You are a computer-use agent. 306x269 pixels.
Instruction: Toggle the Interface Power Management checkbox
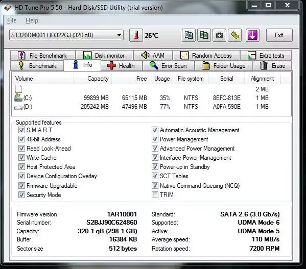tap(155, 158)
